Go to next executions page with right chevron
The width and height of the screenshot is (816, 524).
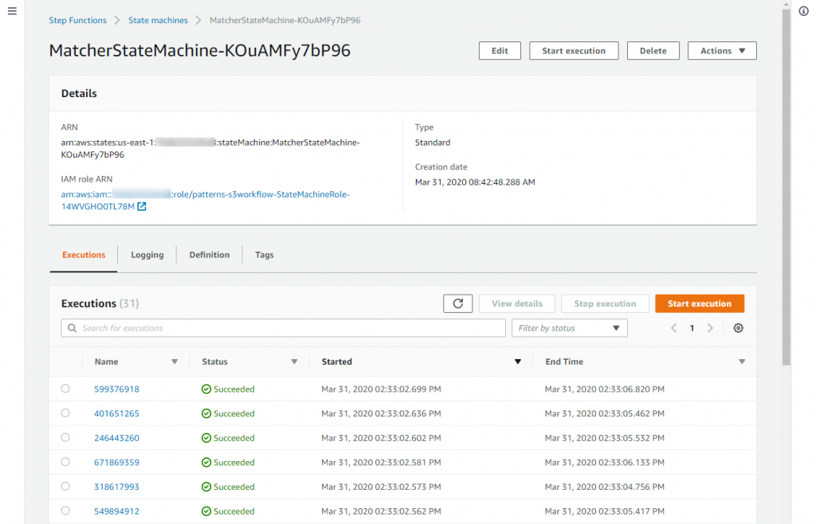tap(710, 327)
